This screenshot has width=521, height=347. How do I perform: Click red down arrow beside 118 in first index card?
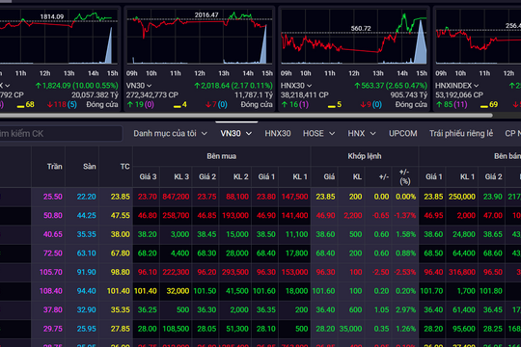[x=50, y=105]
